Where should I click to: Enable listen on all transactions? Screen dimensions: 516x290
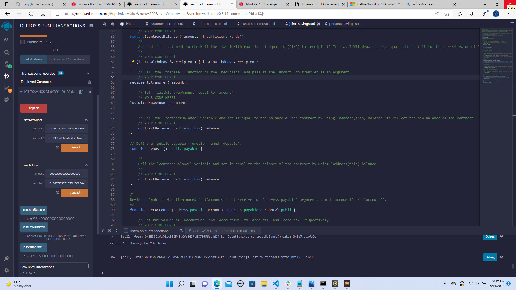[x=126, y=230]
